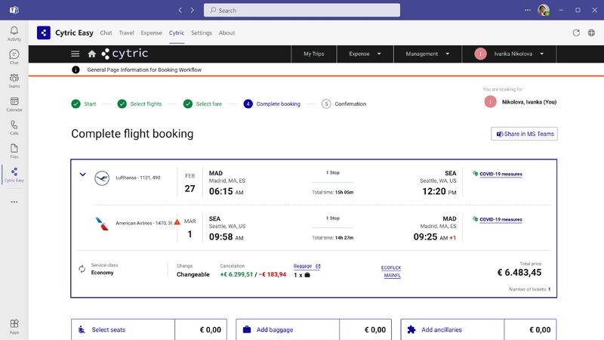
Task: Open COVID-19 measures for Lufthansa flight
Action: (x=501, y=174)
